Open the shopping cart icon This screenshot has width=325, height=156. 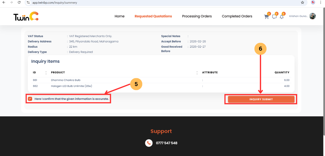click(x=266, y=16)
